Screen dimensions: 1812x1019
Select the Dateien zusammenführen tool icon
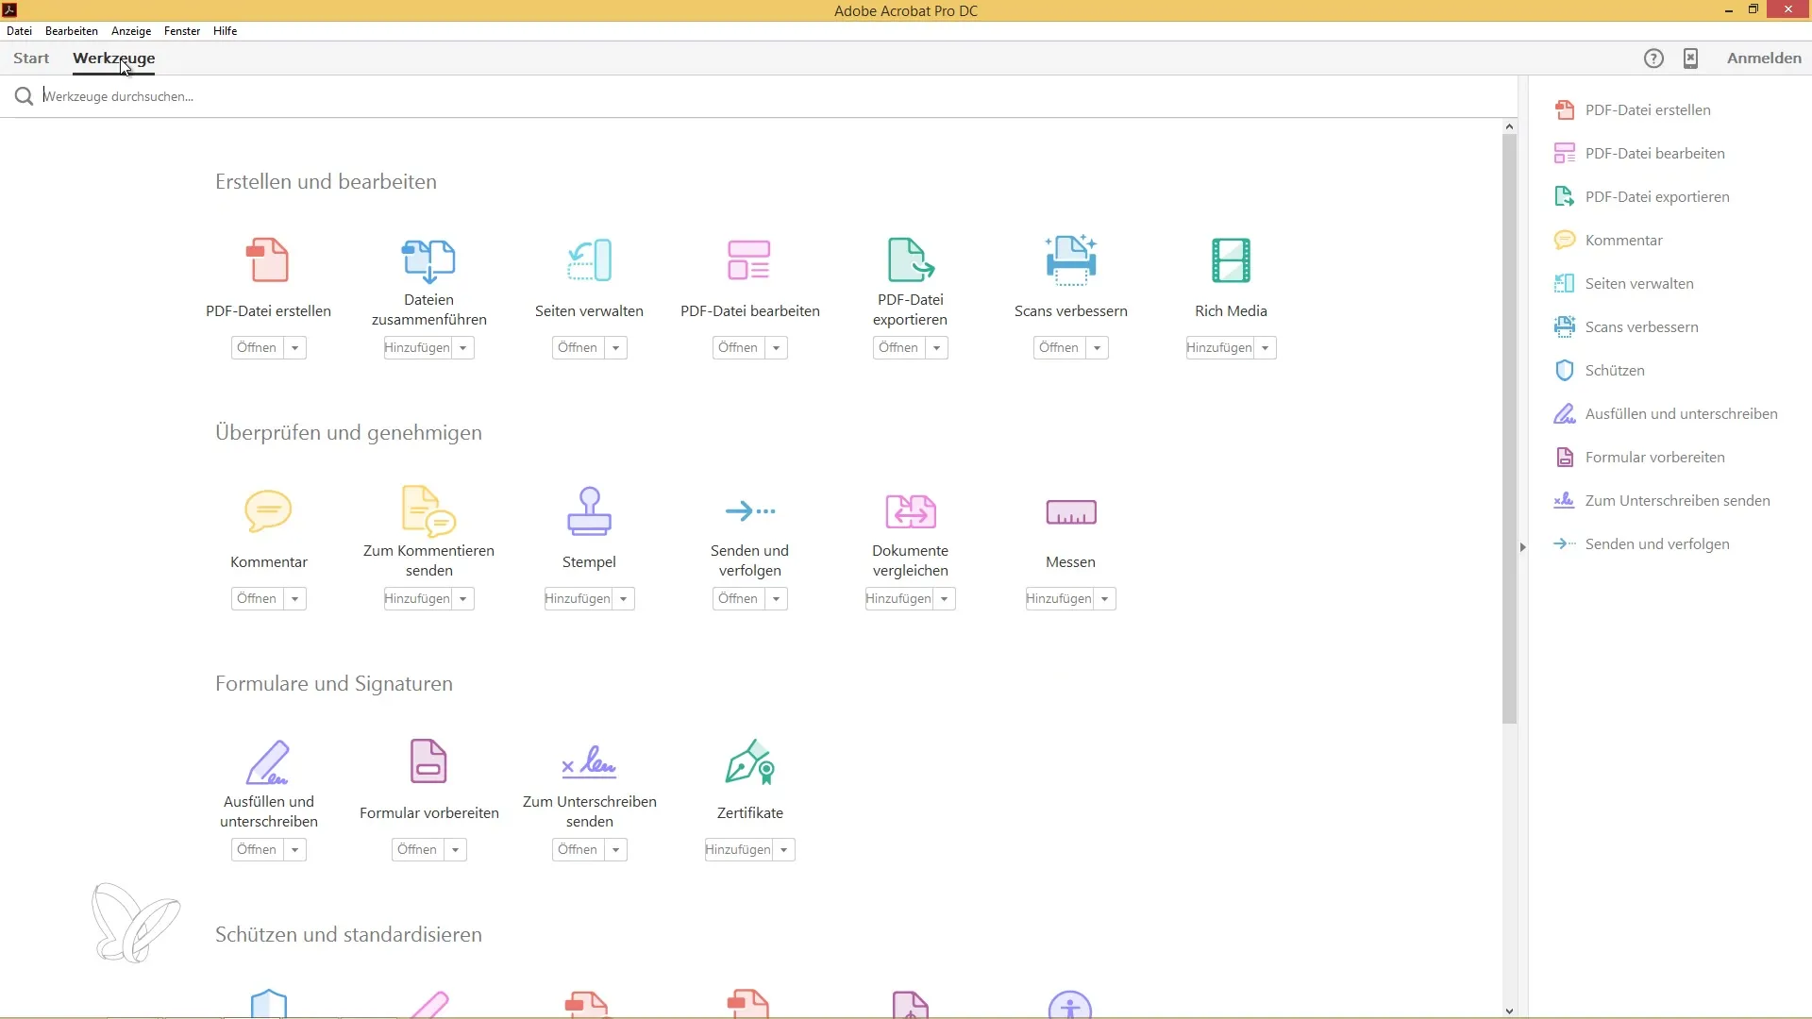(428, 260)
